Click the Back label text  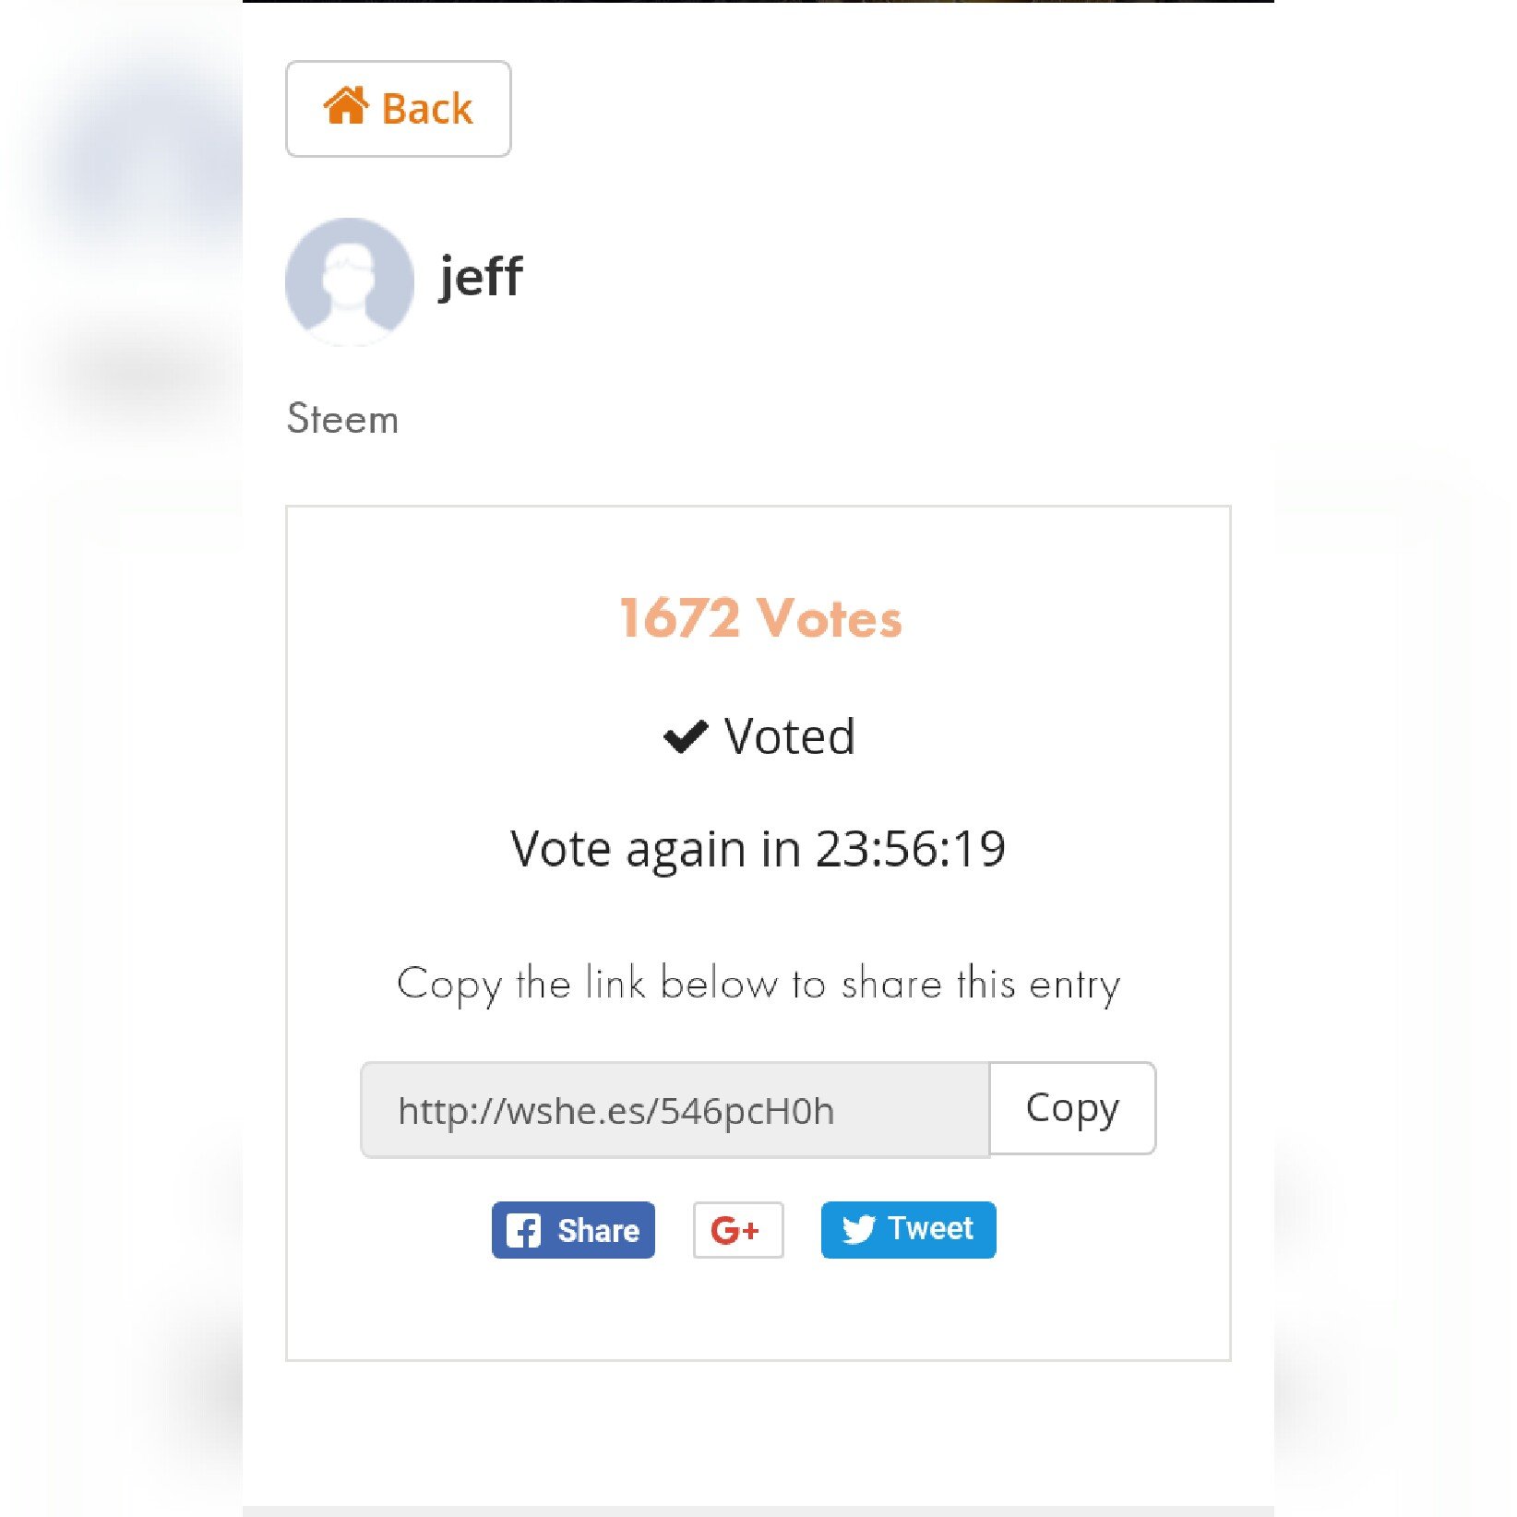tap(427, 109)
